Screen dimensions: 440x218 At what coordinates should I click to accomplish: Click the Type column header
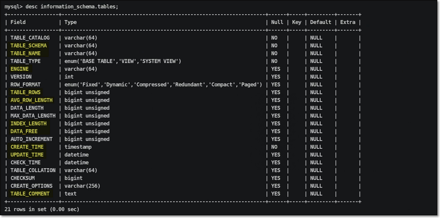[70, 22]
